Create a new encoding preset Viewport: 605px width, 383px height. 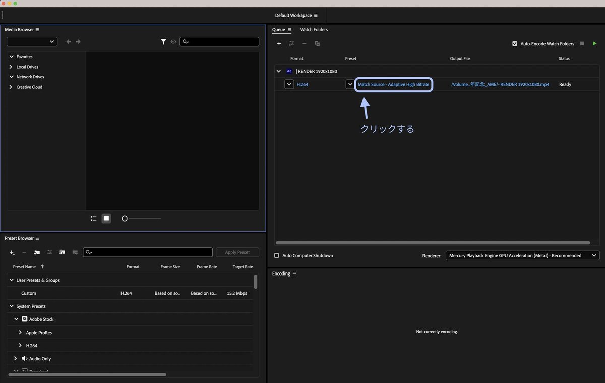tap(12, 252)
